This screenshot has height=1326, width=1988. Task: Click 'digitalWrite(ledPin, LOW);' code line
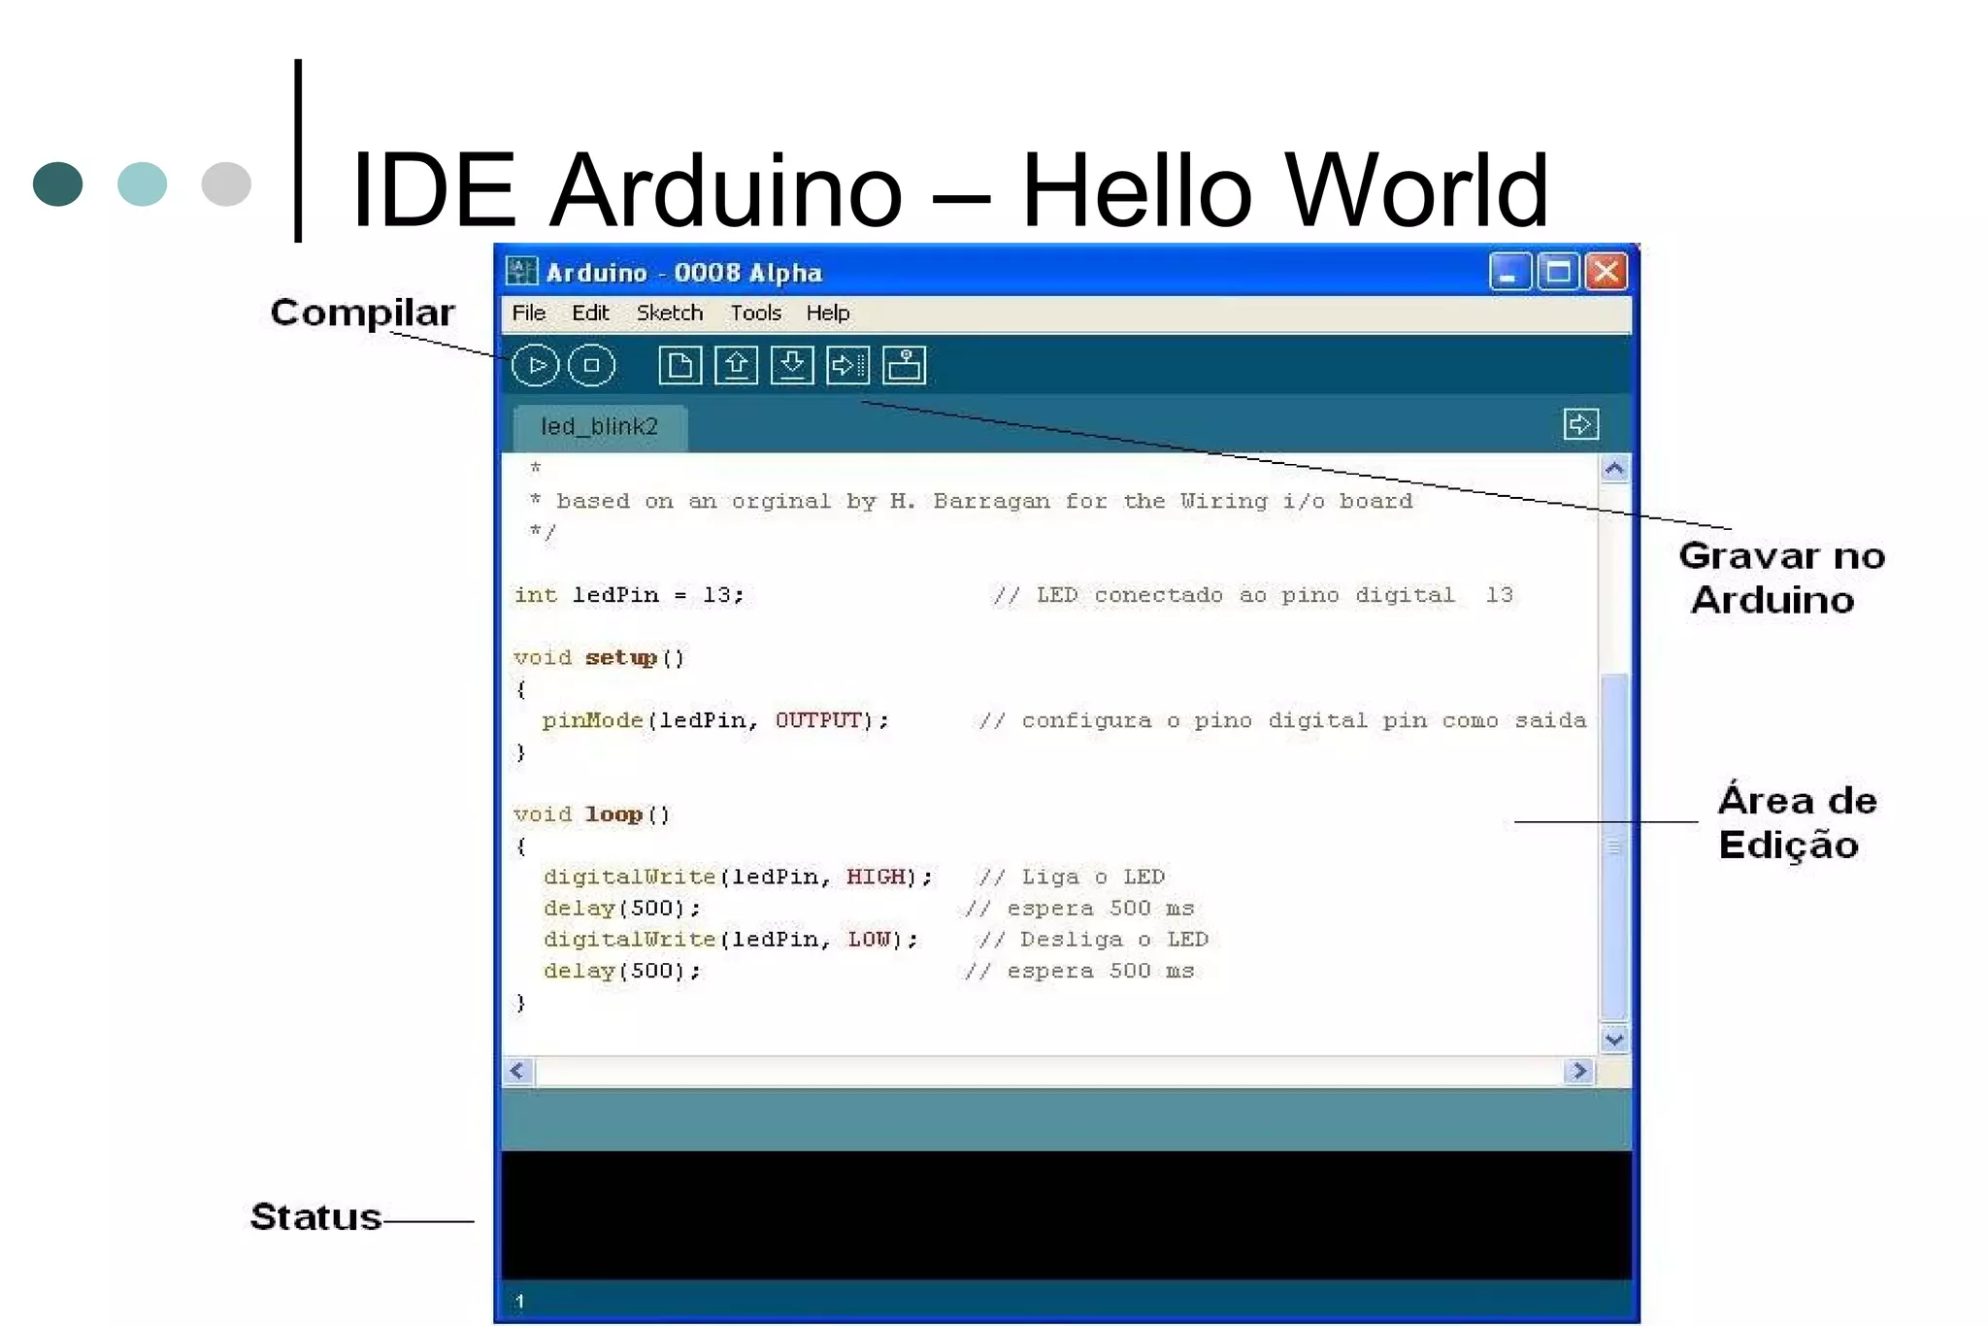(731, 940)
